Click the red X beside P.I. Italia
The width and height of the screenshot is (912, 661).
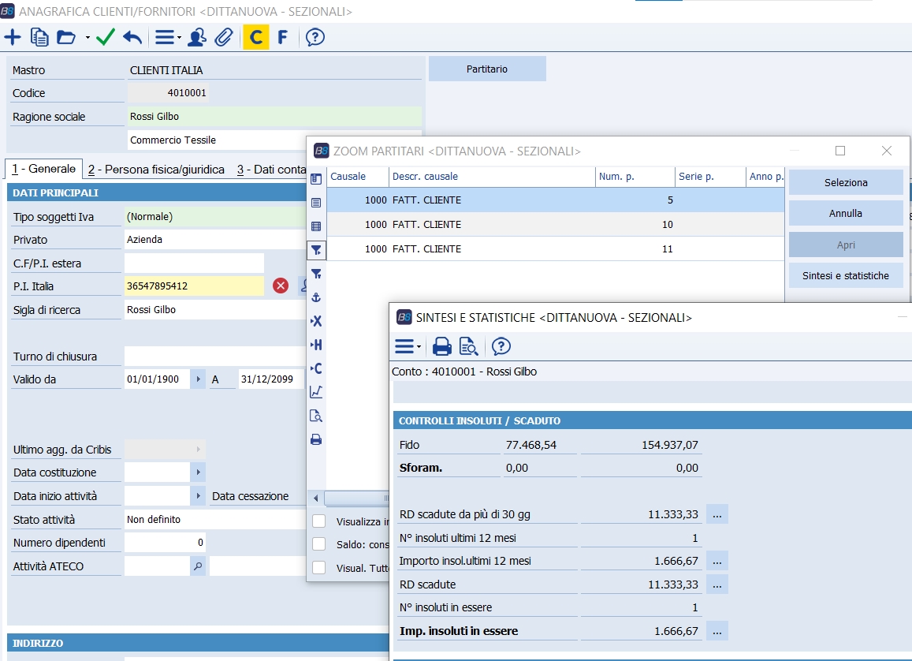point(281,286)
